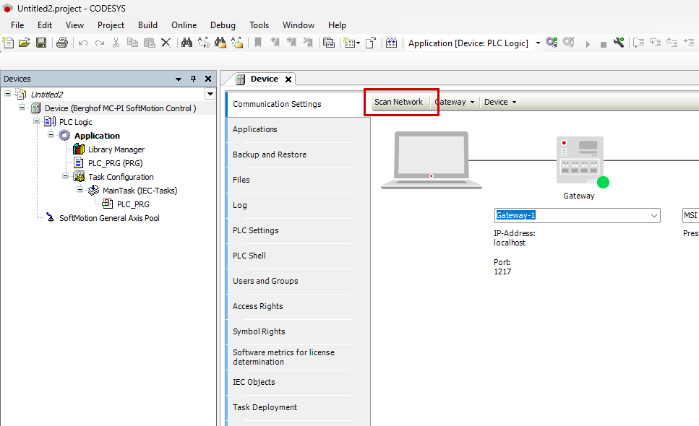
Task: Open the Debug menu
Action: (223, 25)
